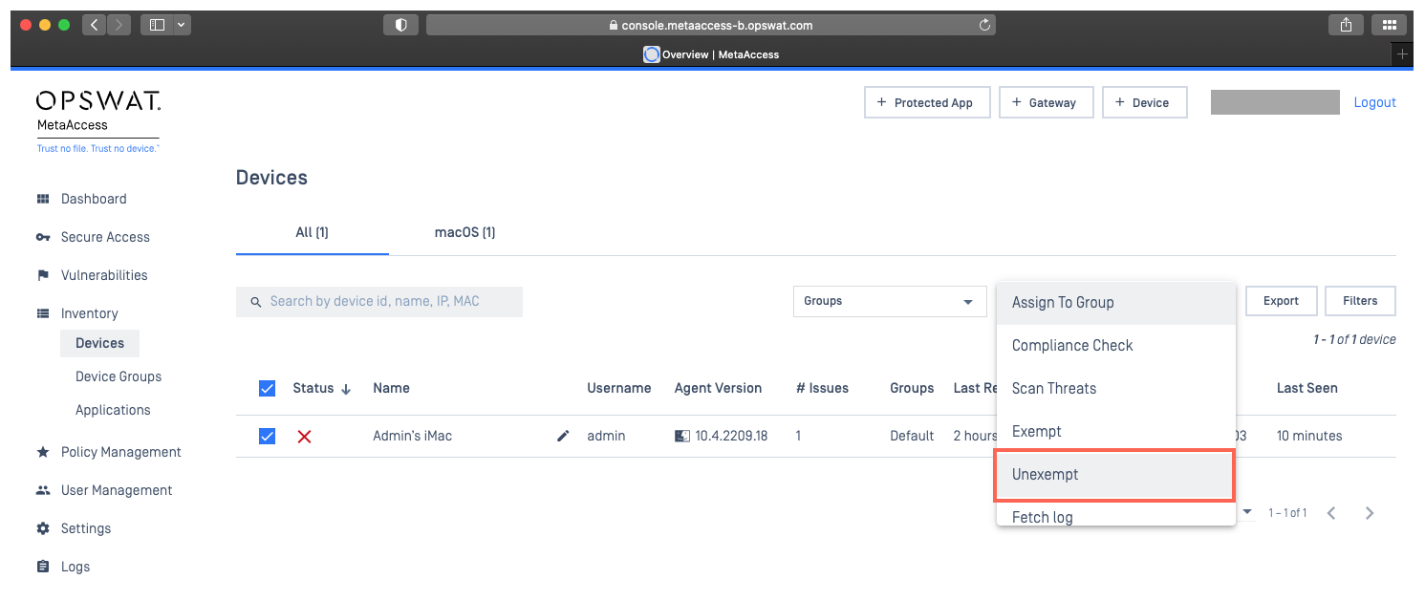Open Applications under Inventory
Image resolution: width=1425 pixels, height=601 pixels.
click(113, 410)
